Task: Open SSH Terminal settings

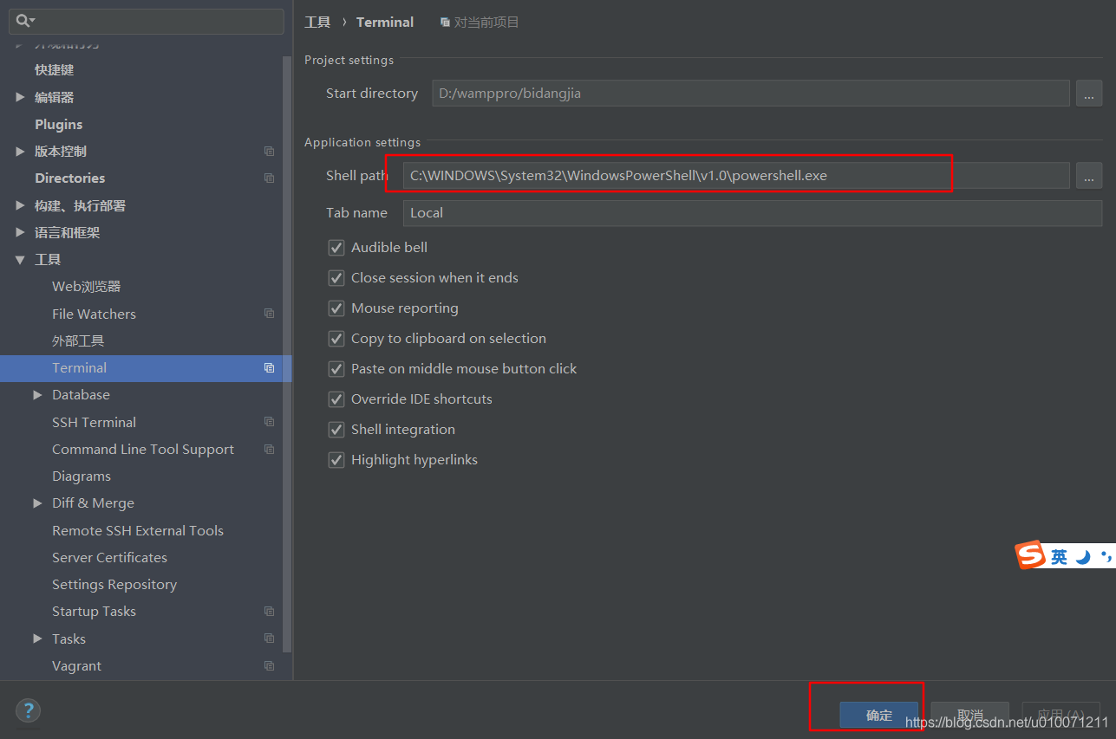Action: 94,422
